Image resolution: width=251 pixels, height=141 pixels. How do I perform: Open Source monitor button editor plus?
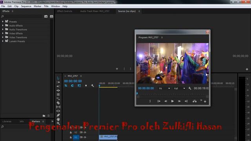tap(247, 69)
